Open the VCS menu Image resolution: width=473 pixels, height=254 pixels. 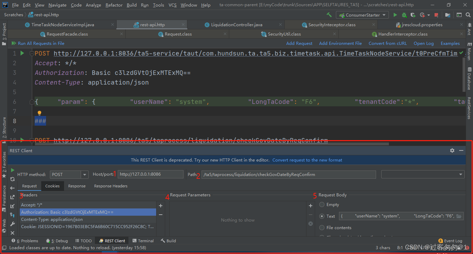172,5
